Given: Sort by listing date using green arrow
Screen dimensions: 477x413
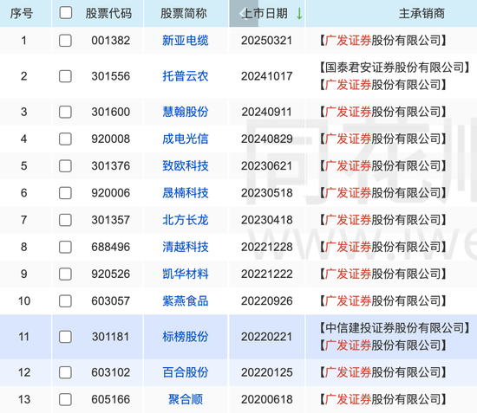Looking at the screenshot, I should (299, 13).
